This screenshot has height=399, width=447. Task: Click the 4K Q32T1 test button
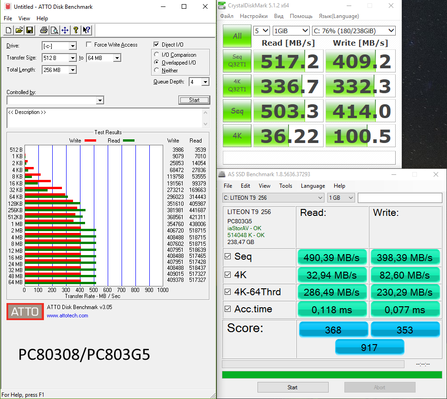click(237, 86)
